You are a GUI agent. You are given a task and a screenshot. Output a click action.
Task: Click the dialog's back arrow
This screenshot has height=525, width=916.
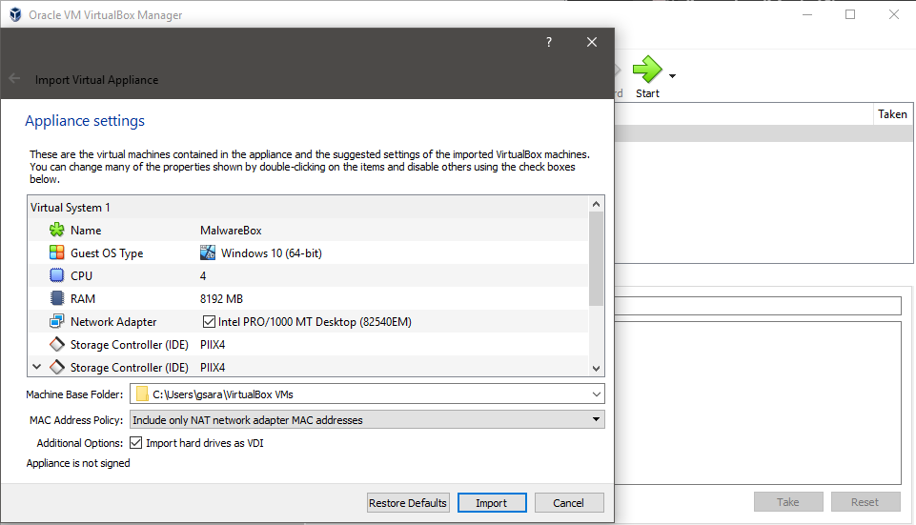click(x=14, y=79)
